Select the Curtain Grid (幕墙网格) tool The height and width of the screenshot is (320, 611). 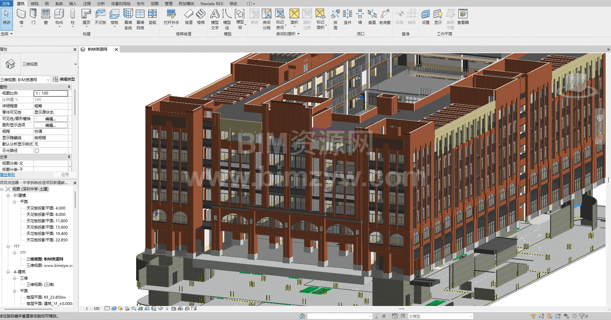coord(140,19)
